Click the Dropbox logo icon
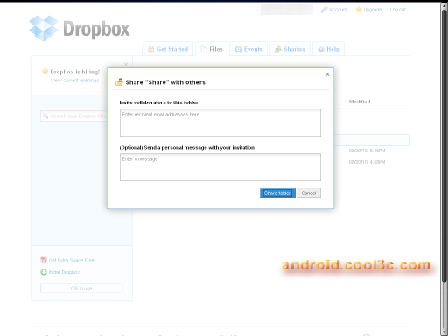This screenshot has height=336, width=448. [43, 28]
